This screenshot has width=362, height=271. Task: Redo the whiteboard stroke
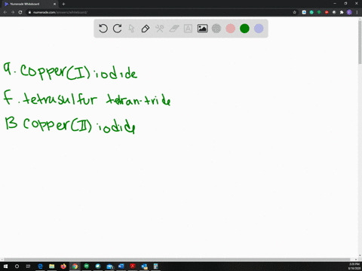point(117,29)
